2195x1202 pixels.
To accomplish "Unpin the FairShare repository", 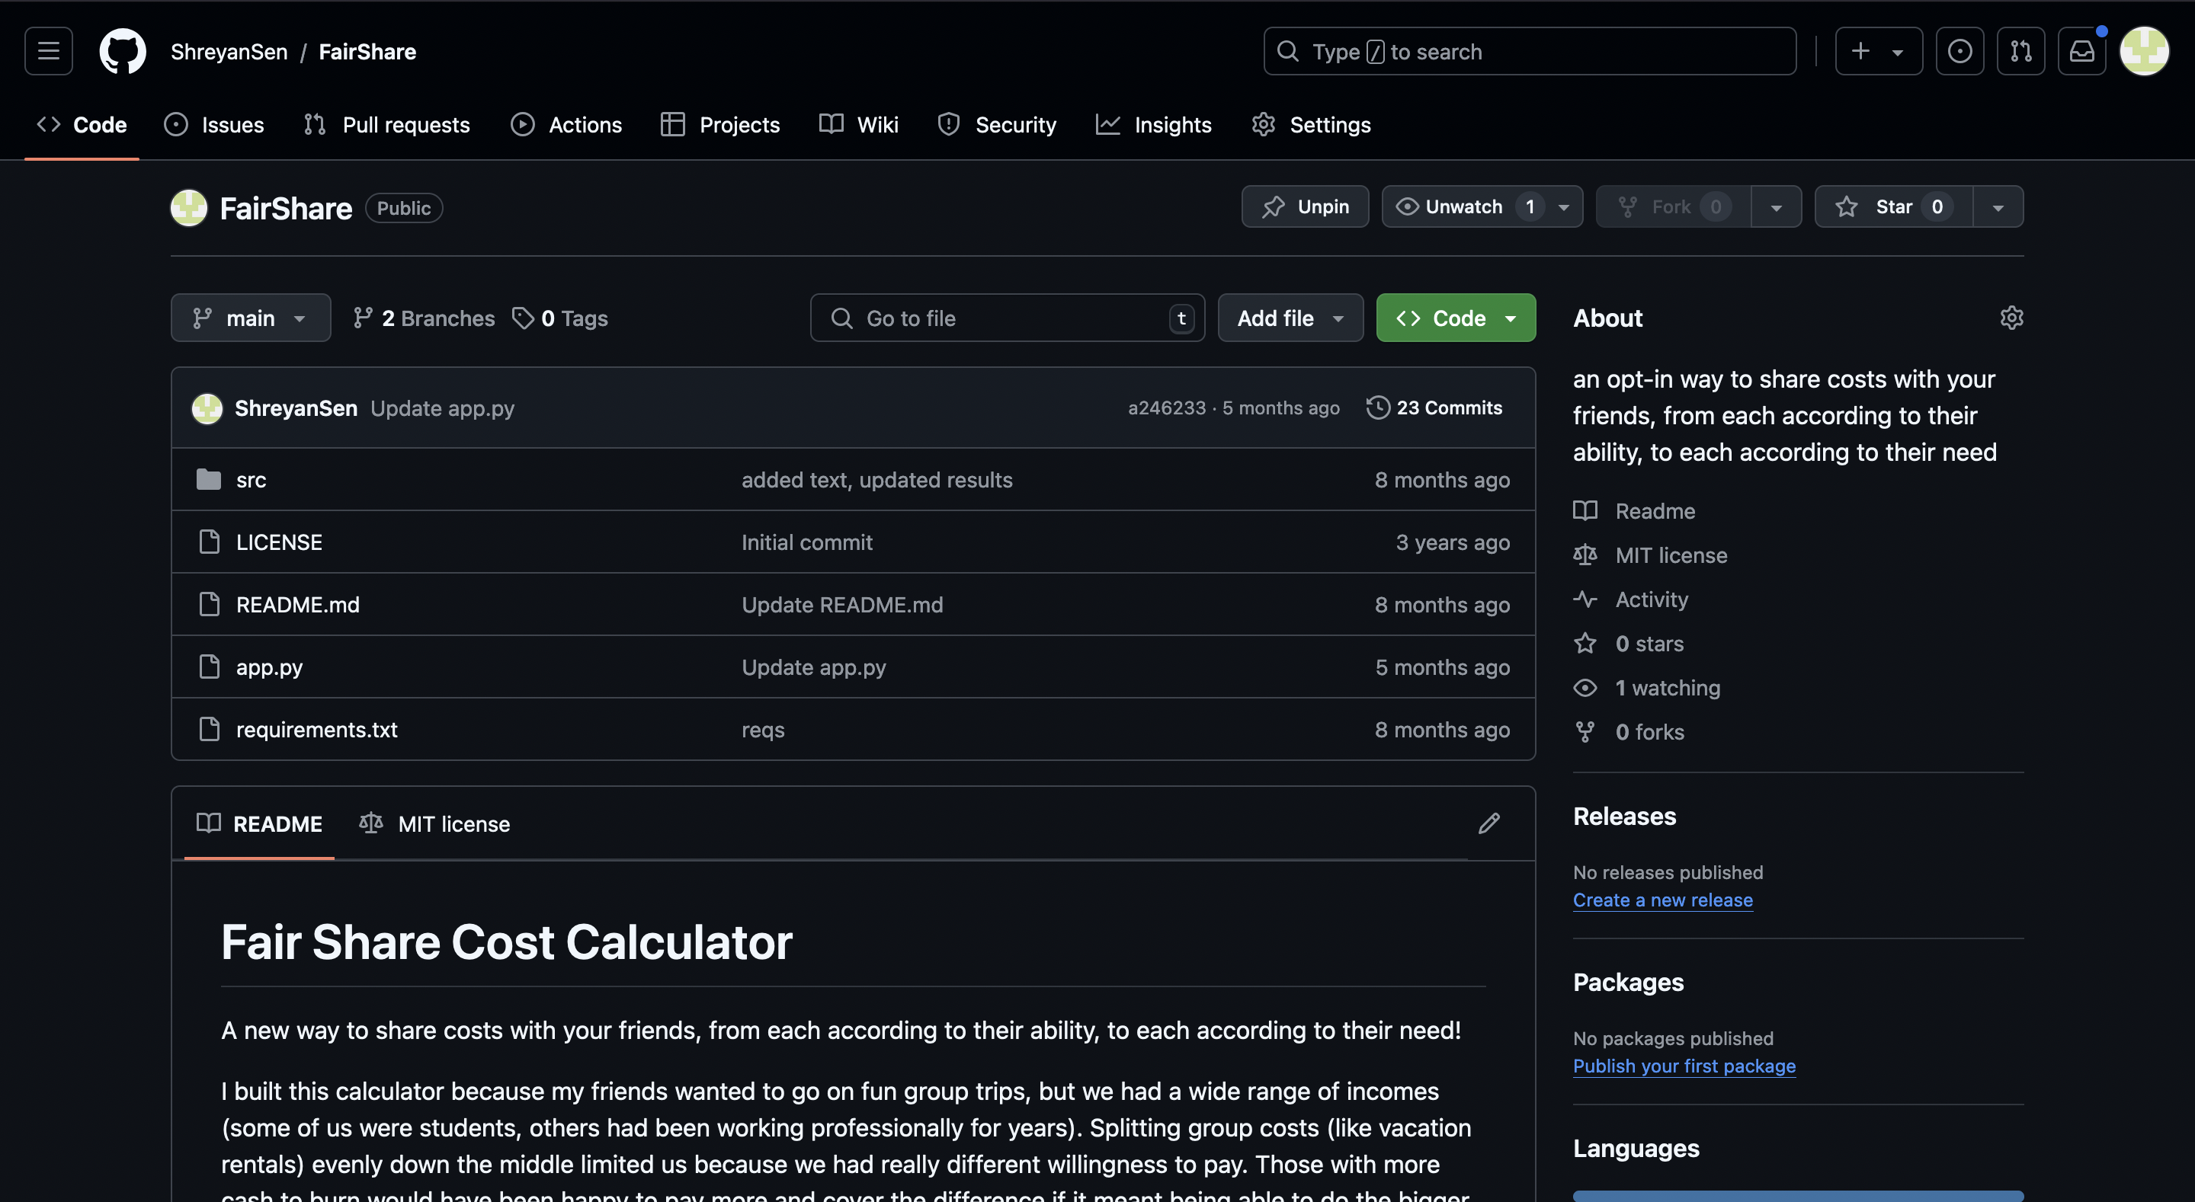I will pos(1305,207).
